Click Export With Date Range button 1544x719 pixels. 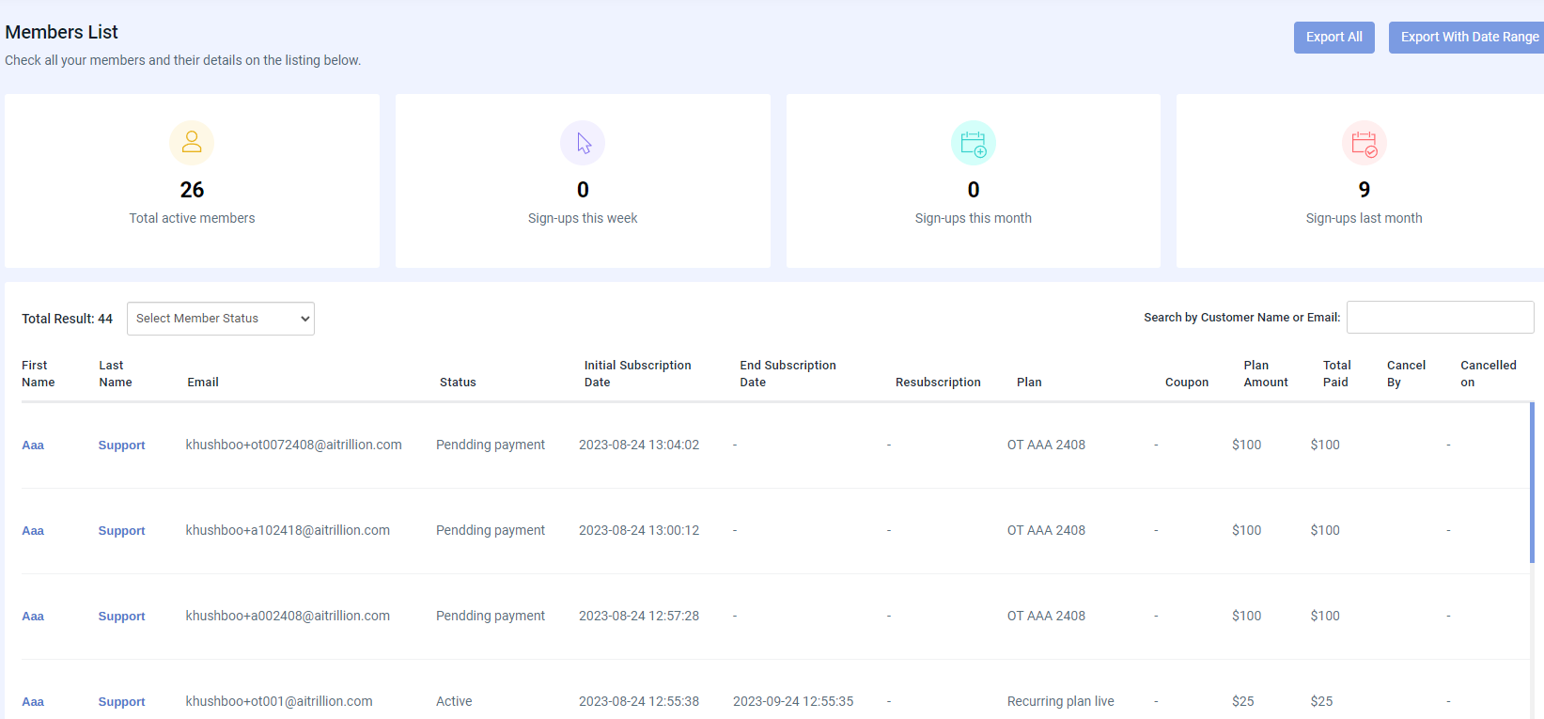tap(1468, 38)
